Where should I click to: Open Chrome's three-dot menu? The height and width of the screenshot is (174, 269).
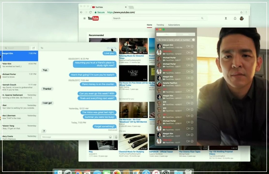click(x=246, y=12)
